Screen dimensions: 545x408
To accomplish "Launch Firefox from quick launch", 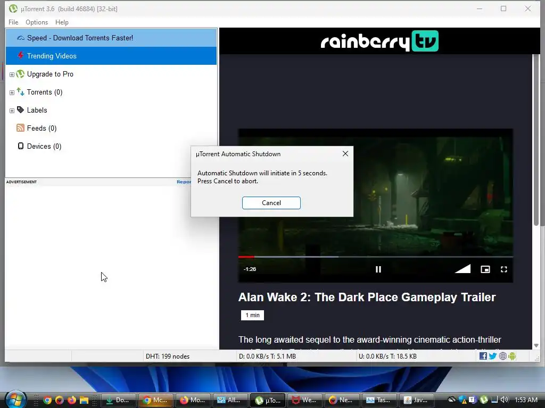I will coord(72,400).
